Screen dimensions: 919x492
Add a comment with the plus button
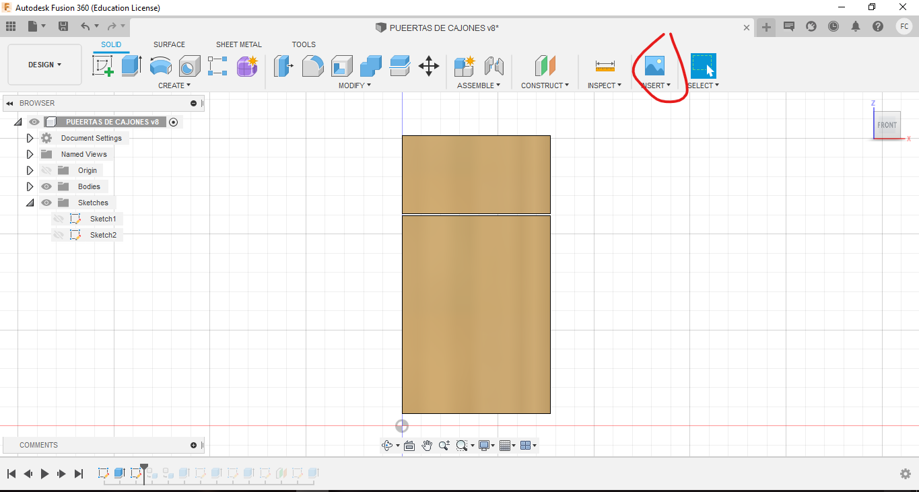coord(194,445)
